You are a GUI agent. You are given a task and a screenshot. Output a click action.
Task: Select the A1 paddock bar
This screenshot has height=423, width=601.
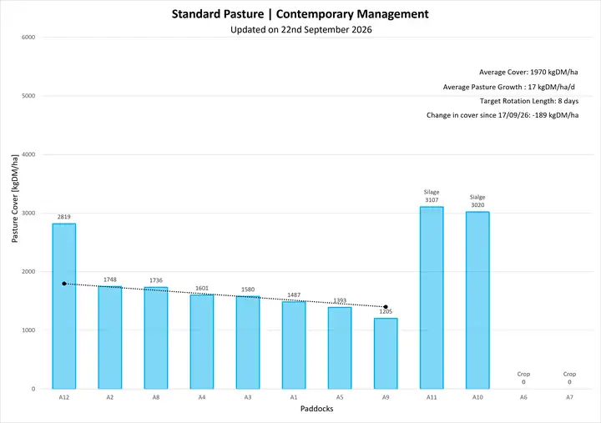point(294,345)
